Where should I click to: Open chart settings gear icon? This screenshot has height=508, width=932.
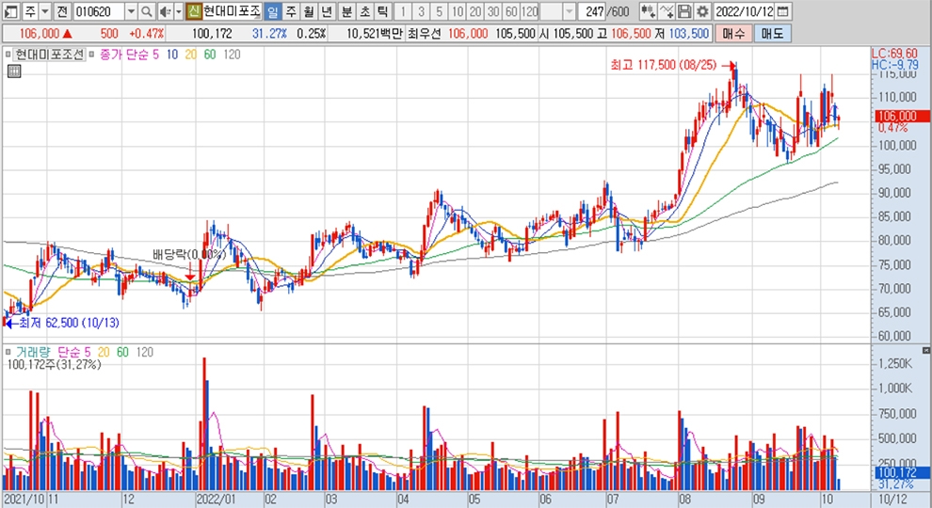700,11
